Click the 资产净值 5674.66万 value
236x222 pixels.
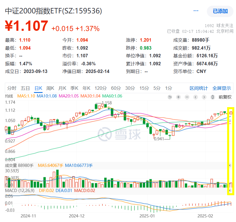(x=207, y=64)
